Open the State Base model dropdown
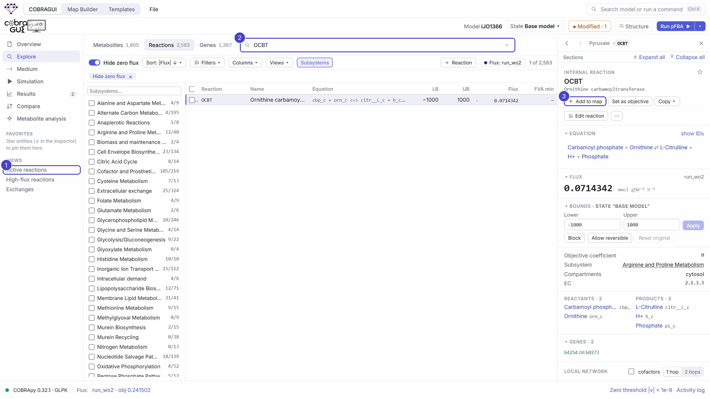The width and height of the screenshot is (710, 399). [535, 26]
